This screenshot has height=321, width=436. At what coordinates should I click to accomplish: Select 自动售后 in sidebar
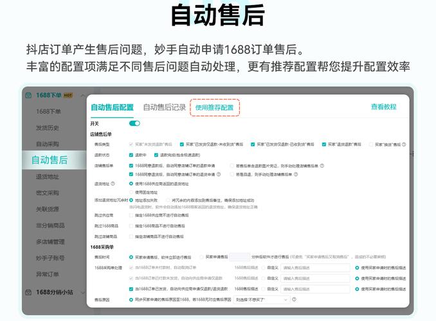click(50, 160)
